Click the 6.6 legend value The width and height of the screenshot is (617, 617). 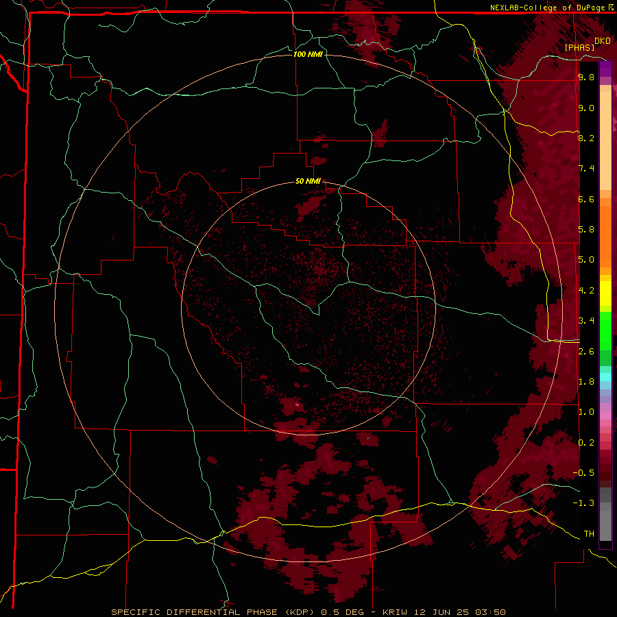pos(586,199)
